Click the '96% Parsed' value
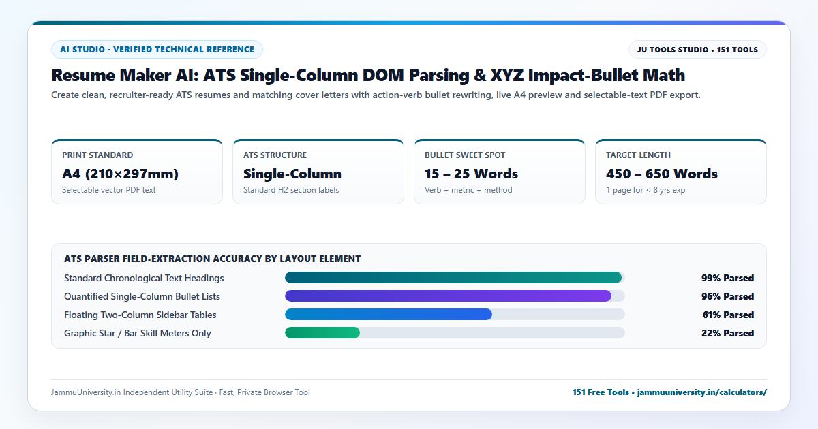 click(727, 296)
